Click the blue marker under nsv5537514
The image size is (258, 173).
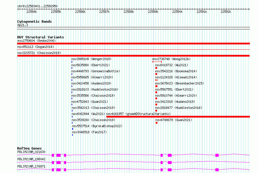click(72, 129)
